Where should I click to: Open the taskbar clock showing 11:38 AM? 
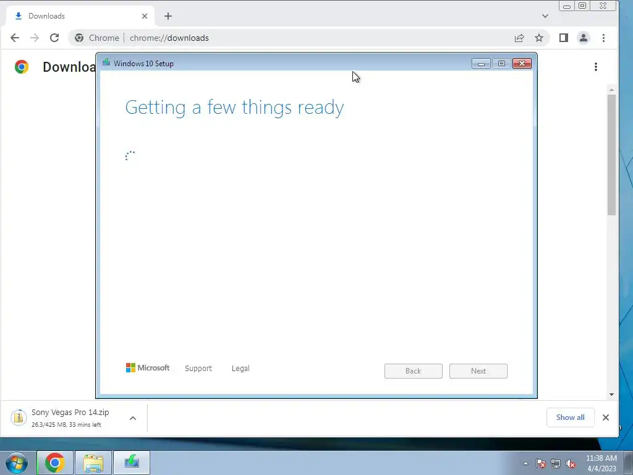(601, 463)
